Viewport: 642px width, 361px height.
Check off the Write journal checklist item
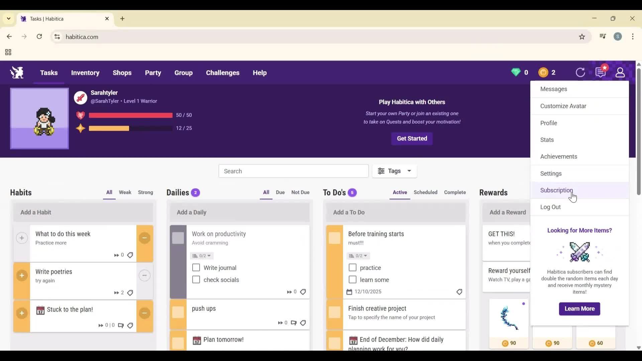(196, 267)
